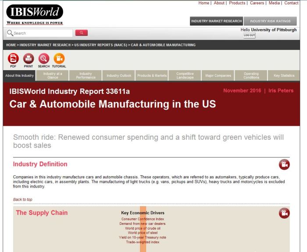Click the Smooth ride headline text
This screenshot has height=252, width=307.
tap(148, 141)
